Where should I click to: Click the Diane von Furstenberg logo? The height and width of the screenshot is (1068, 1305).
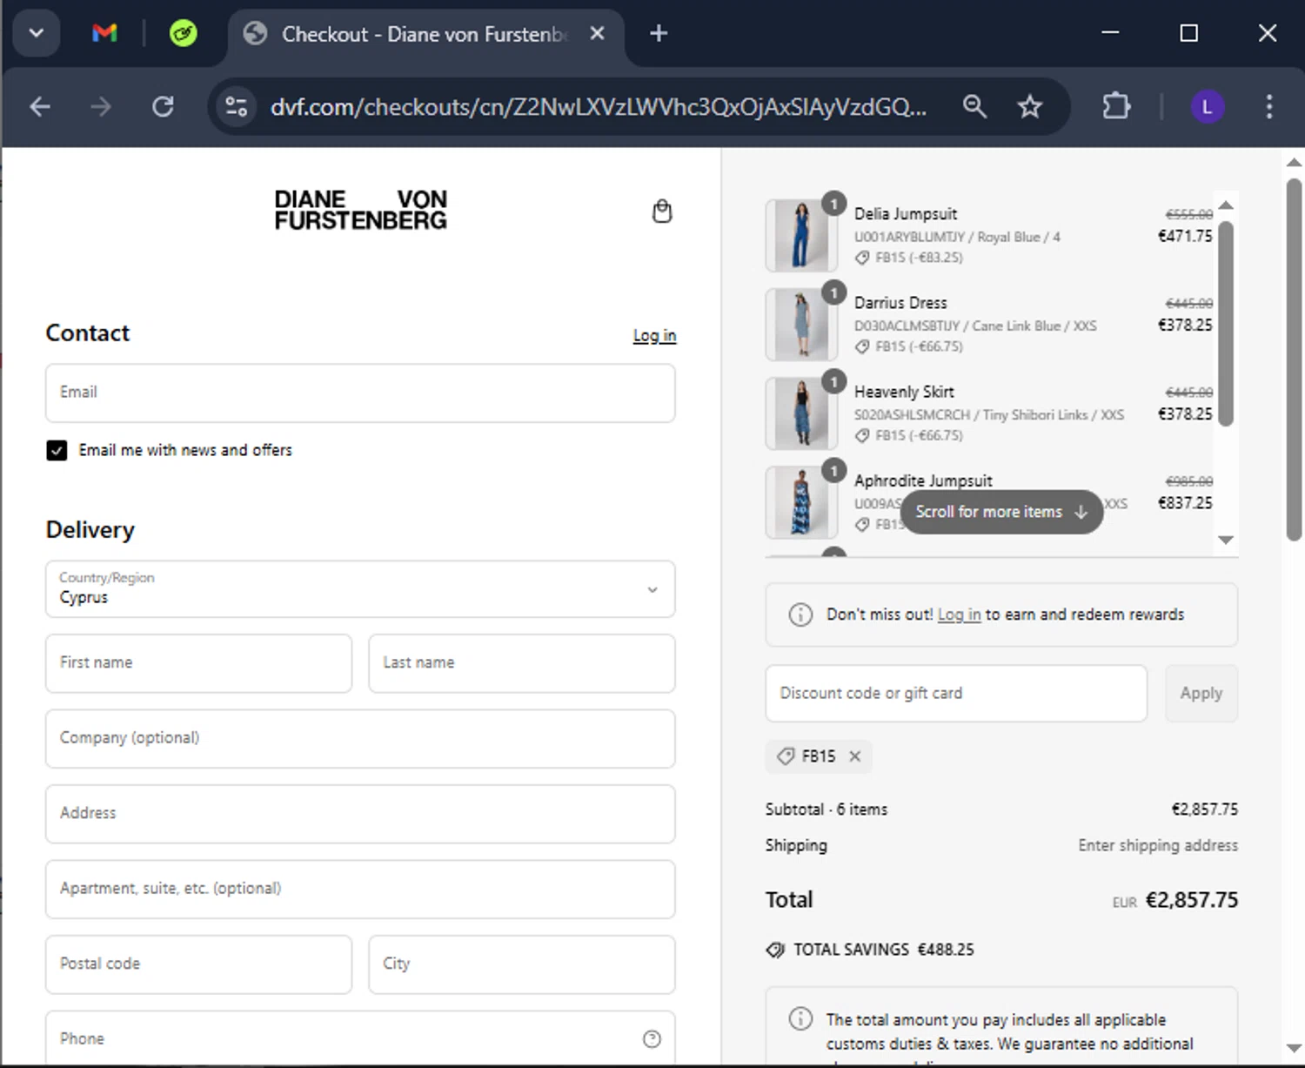(360, 210)
